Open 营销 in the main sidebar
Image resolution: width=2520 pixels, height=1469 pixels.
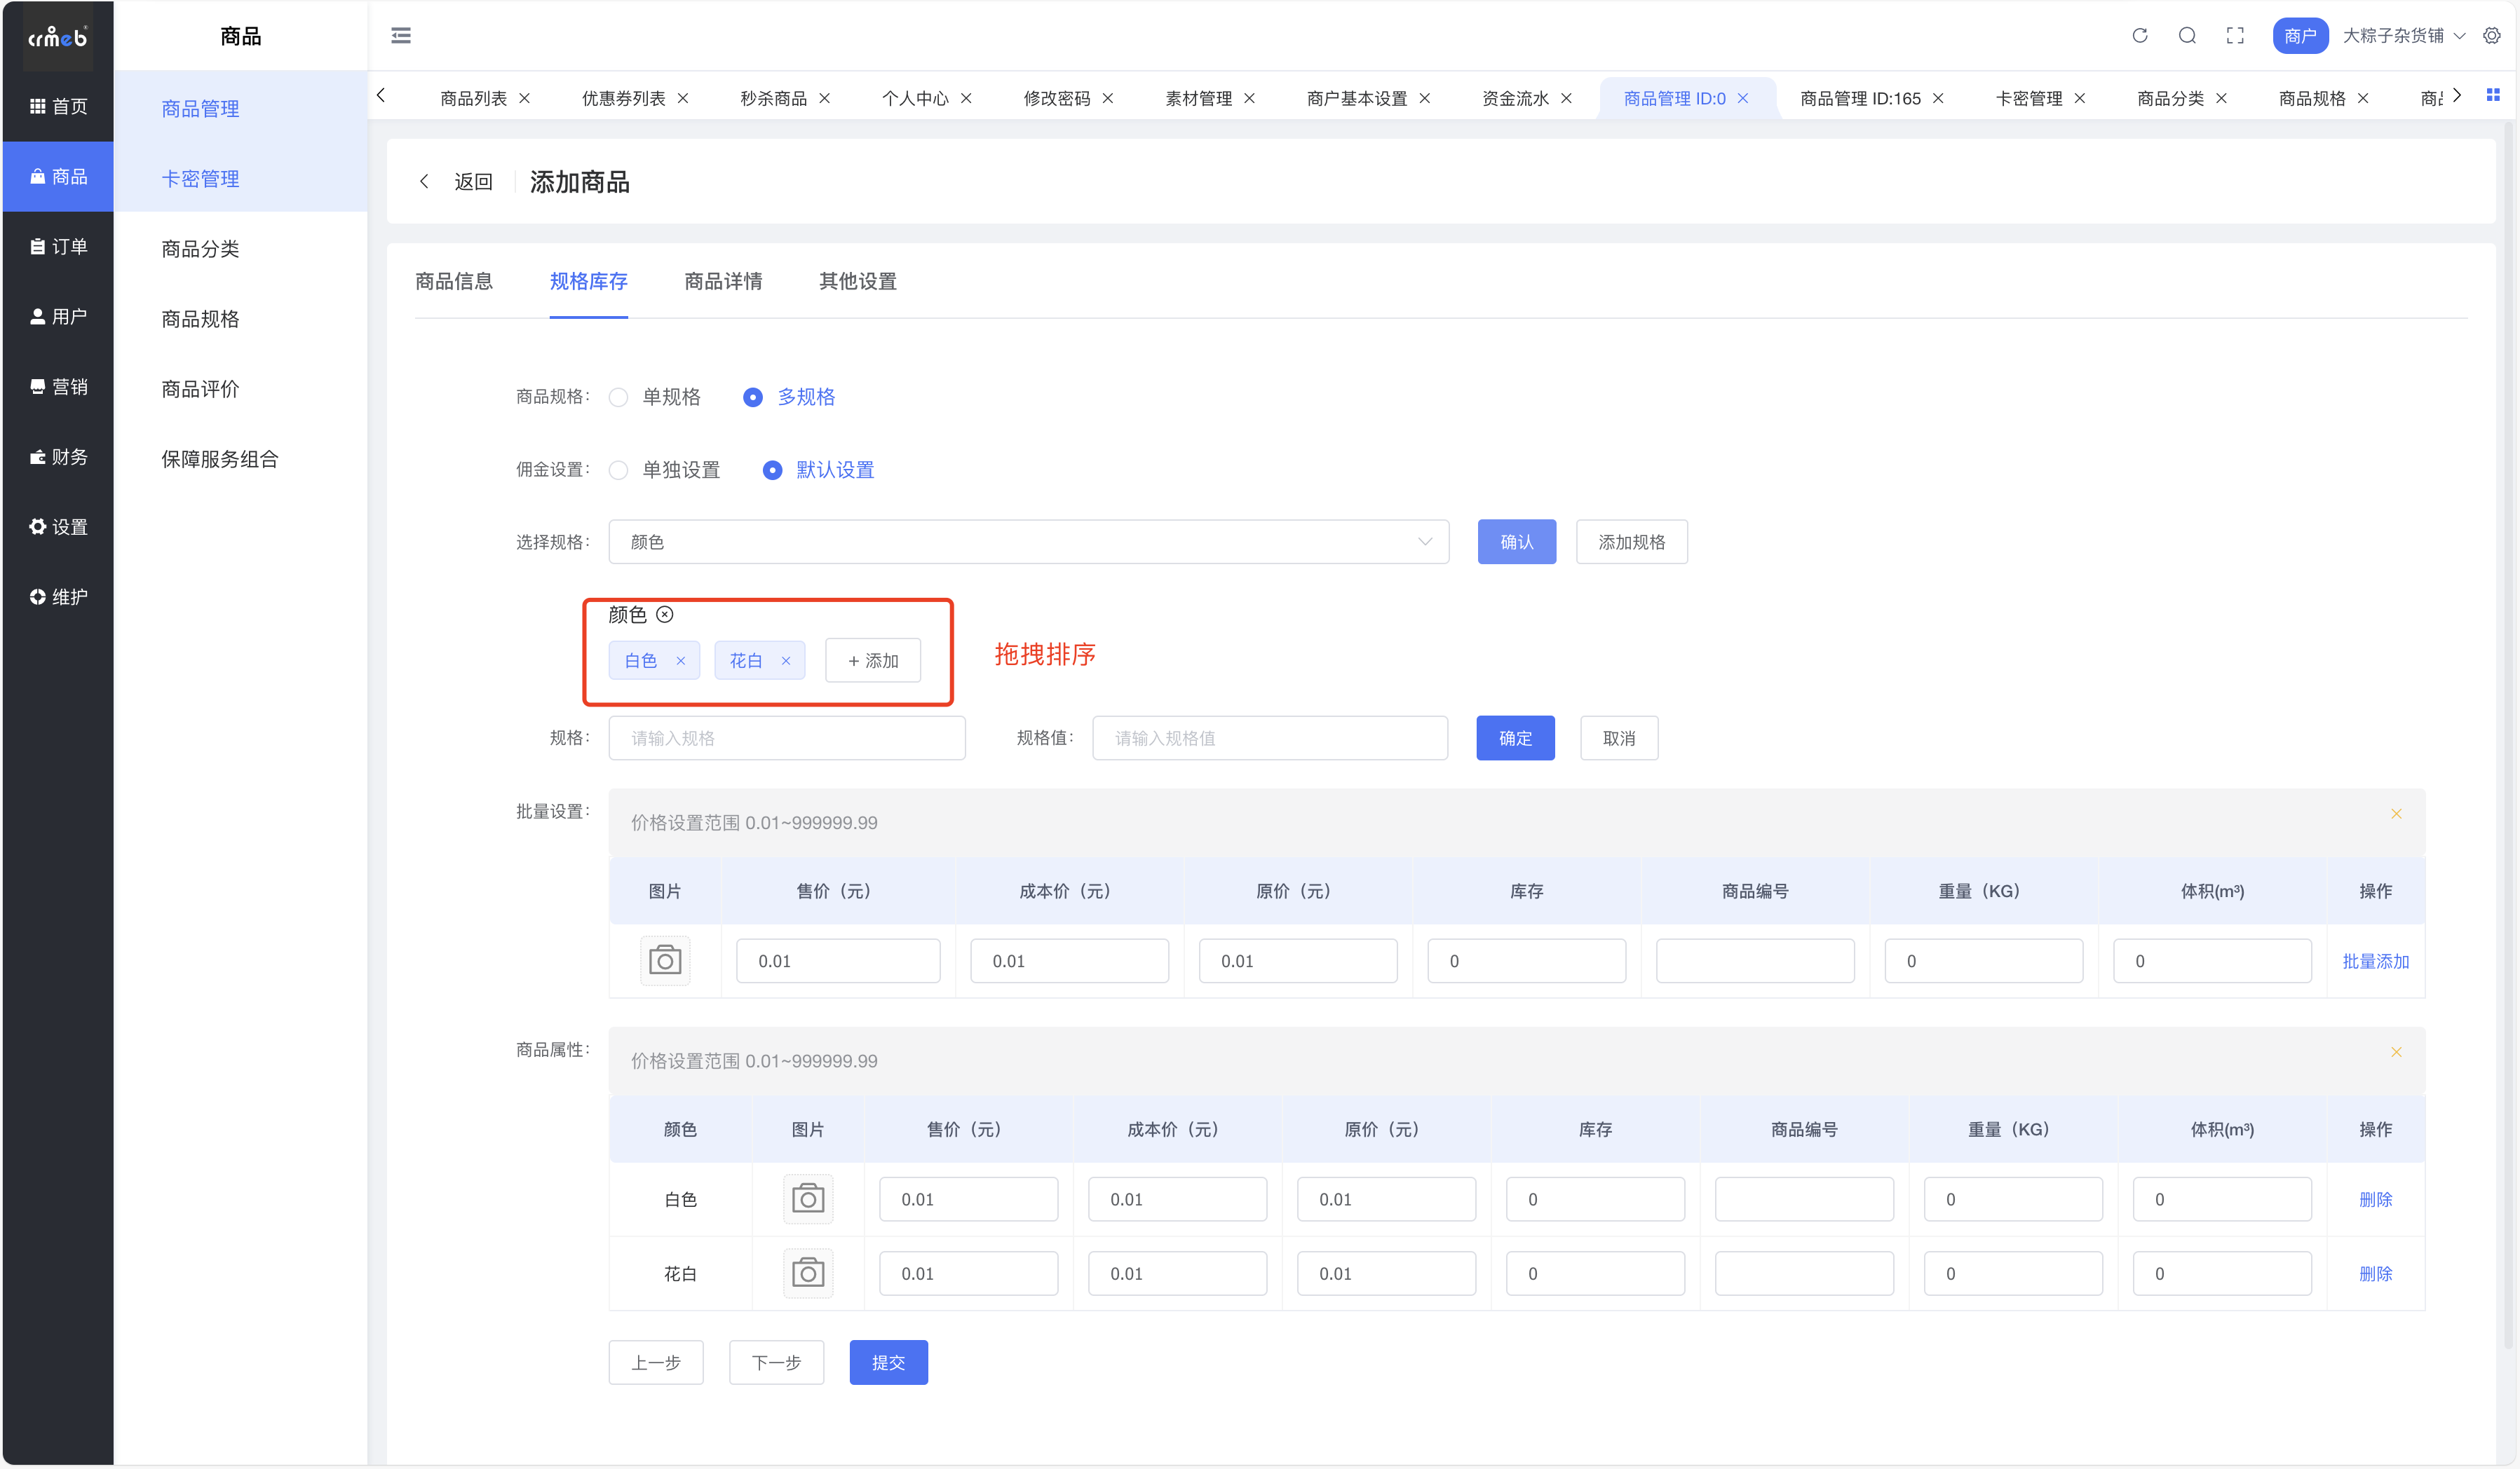tap(58, 385)
